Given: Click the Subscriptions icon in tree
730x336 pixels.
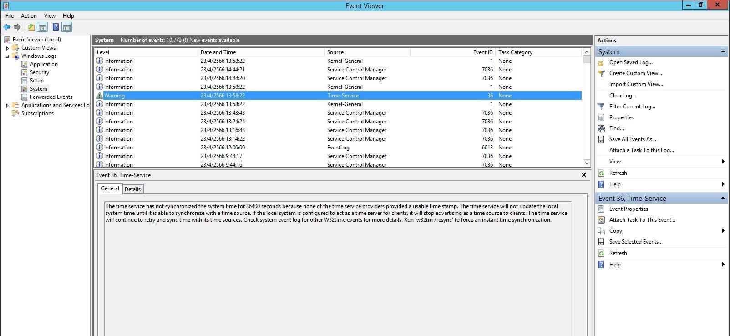Looking at the screenshot, I should [x=15, y=113].
